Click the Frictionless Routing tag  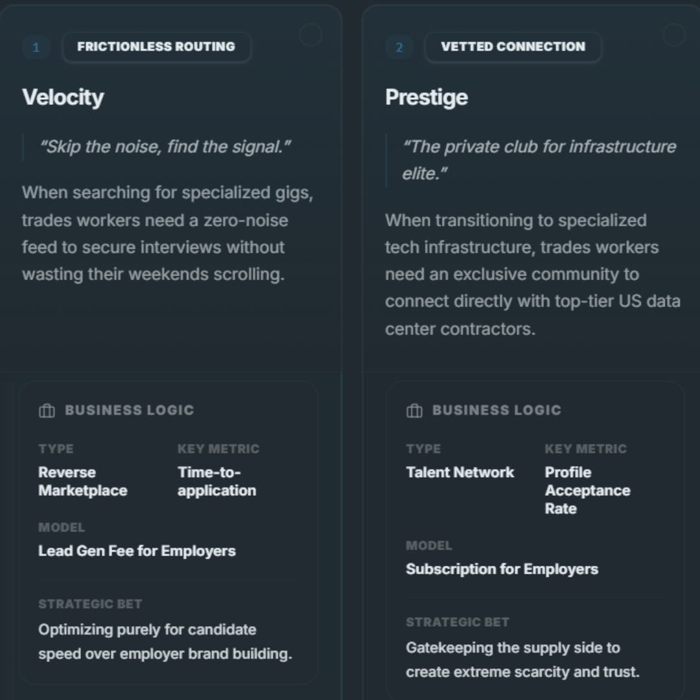pos(156,47)
